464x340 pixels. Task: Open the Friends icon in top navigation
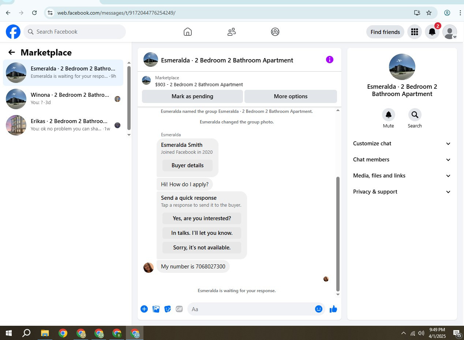pos(231,32)
